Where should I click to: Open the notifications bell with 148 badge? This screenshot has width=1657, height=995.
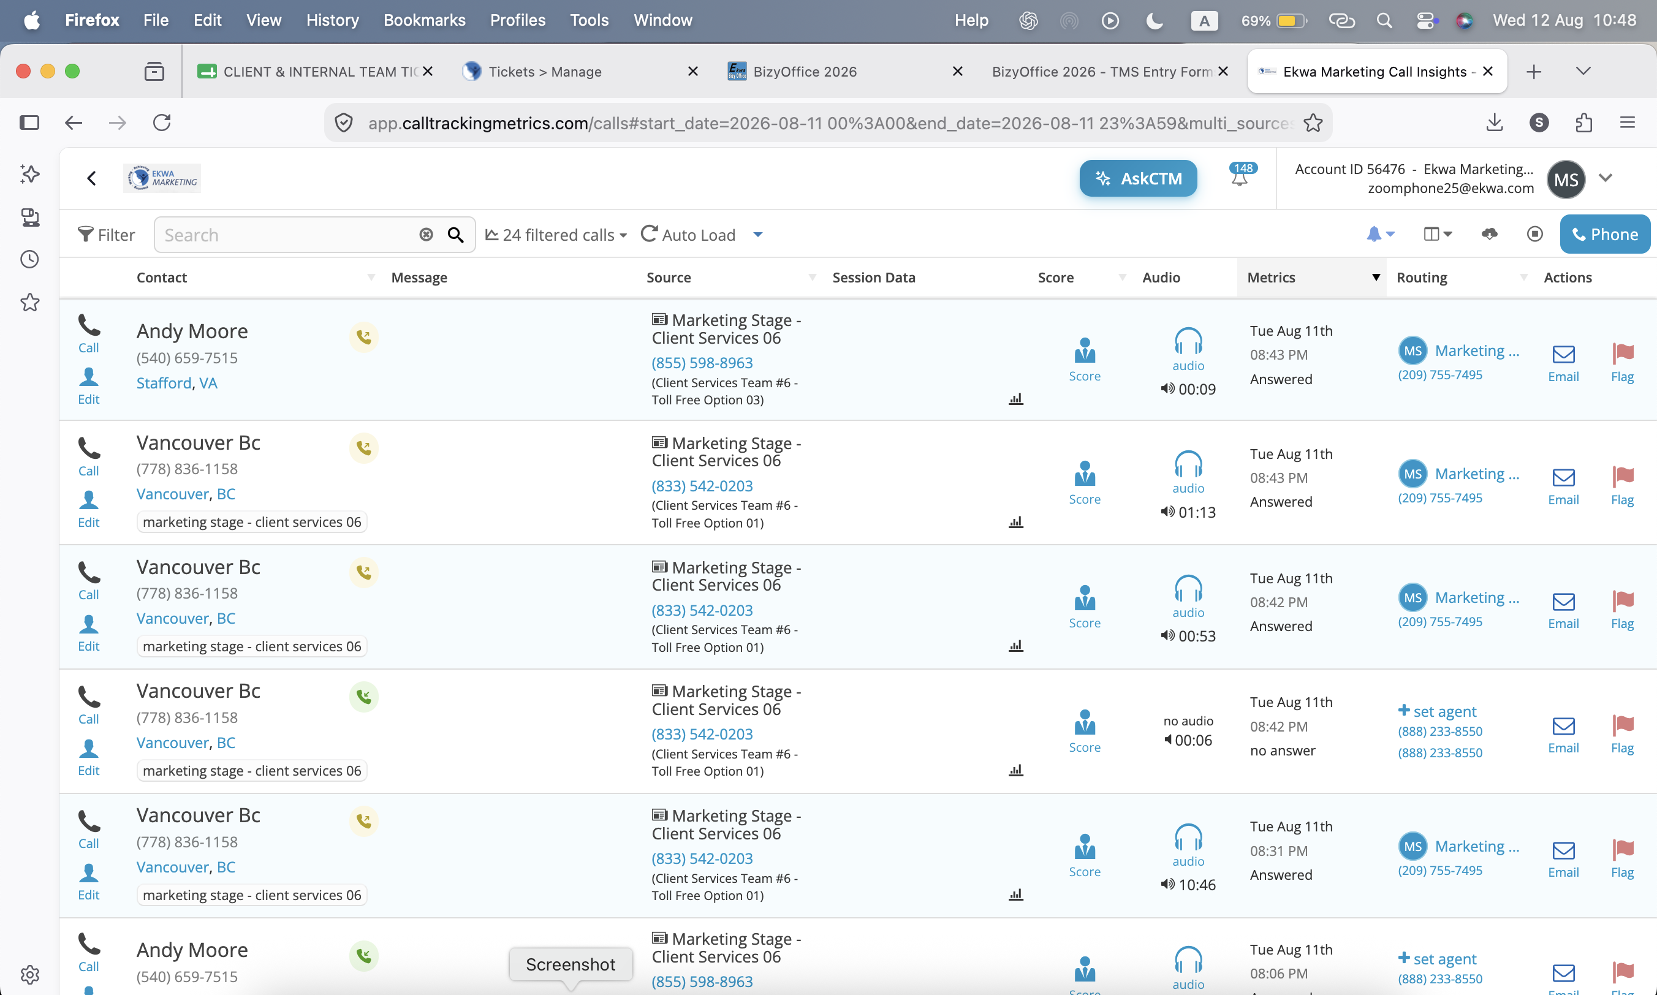pos(1242,175)
